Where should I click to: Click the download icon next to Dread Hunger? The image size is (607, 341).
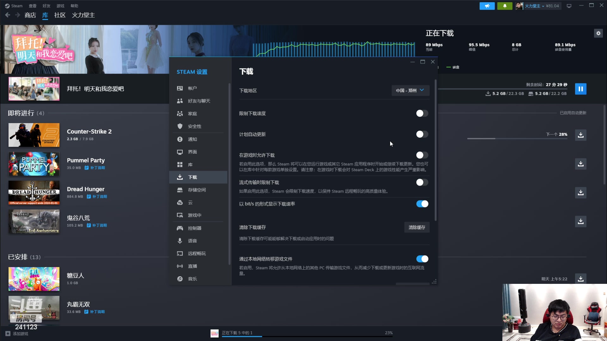(580, 193)
